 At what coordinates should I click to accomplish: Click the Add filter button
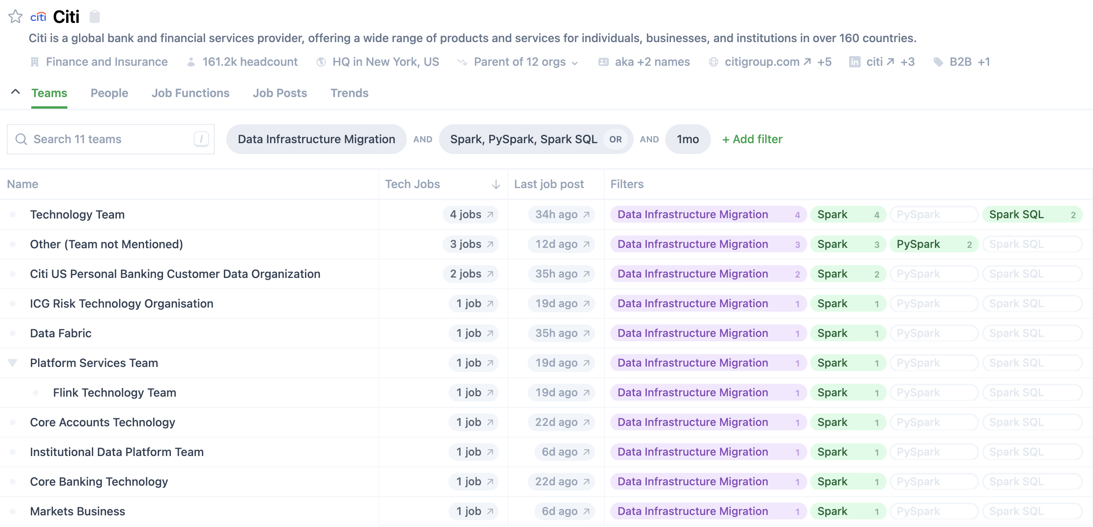[752, 139]
